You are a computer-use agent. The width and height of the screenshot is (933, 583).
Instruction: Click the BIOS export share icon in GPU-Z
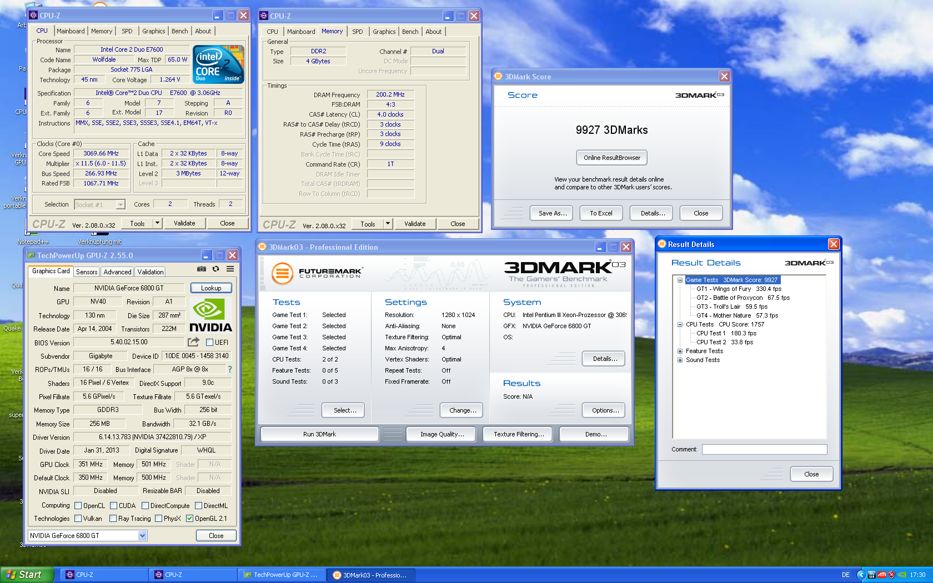pos(193,342)
